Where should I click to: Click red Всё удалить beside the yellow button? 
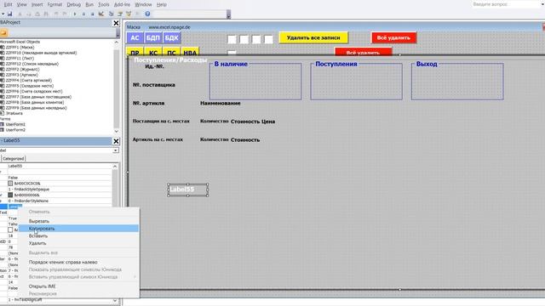393,37
